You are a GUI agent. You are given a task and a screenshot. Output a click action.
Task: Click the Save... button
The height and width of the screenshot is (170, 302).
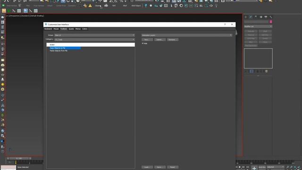click(159, 167)
